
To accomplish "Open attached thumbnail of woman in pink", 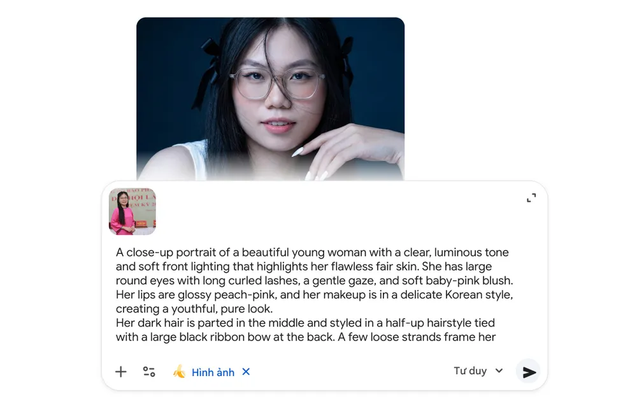I will [x=132, y=211].
